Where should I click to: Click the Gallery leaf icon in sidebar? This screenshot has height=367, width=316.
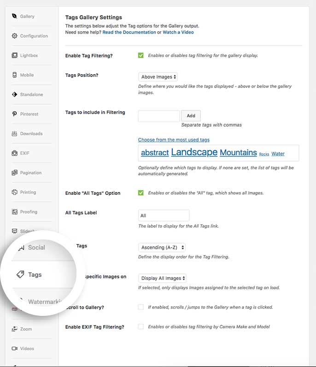[15, 16]
